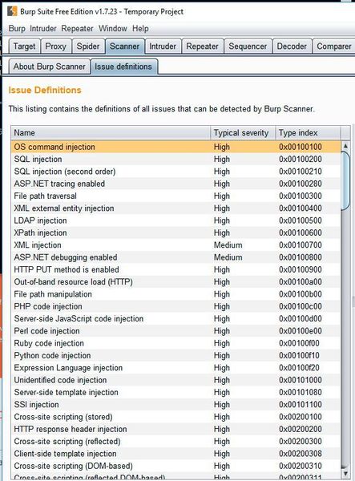
Task: Select the Scanner tab
Action: 124,46
